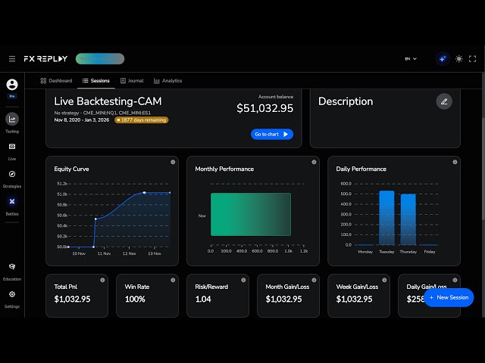Open Live in the sidebar
This screenshot has width=485, height=363.
click(x=12, y=151)
